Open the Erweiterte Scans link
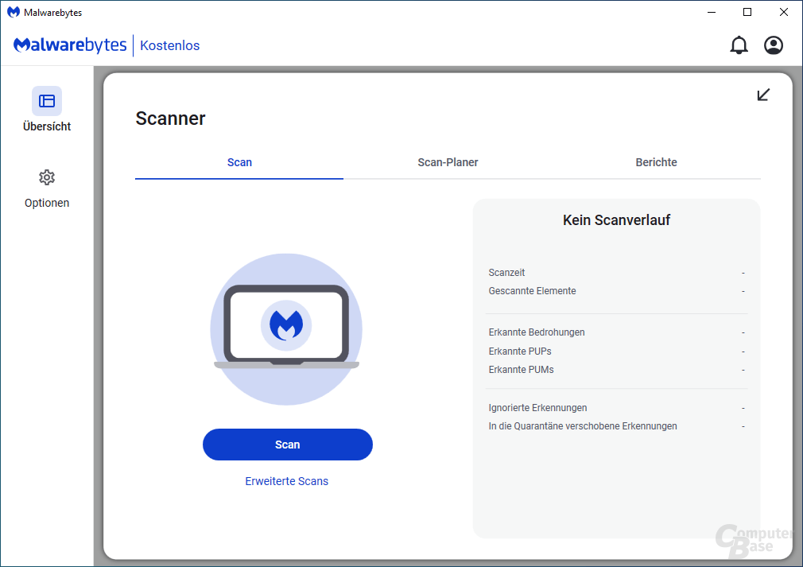Image resolution: width=803 pixels, height=567 pixels. pos(286,481)
